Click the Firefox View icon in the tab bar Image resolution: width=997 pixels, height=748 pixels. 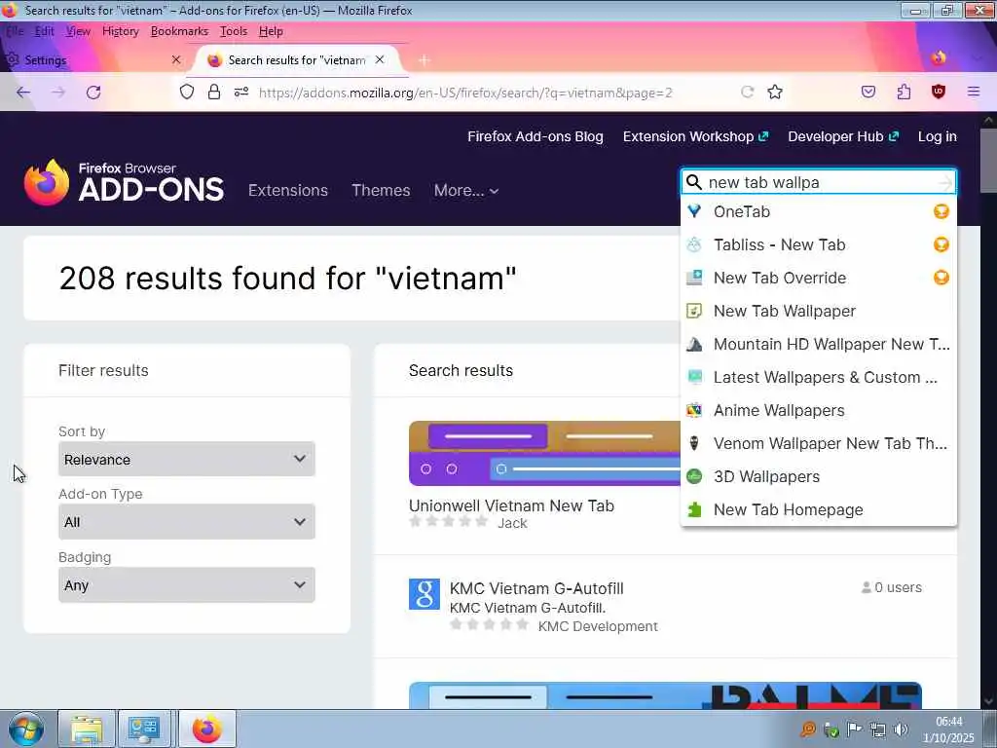point(939,59)
